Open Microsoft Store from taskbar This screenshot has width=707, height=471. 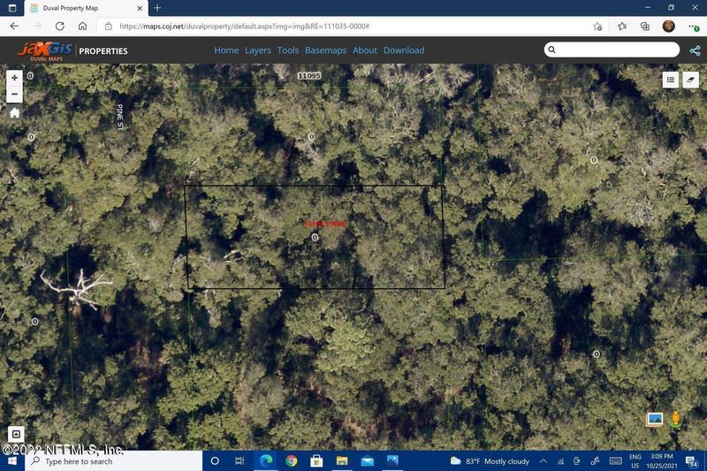pyautogui.click(x=316, y=460)
